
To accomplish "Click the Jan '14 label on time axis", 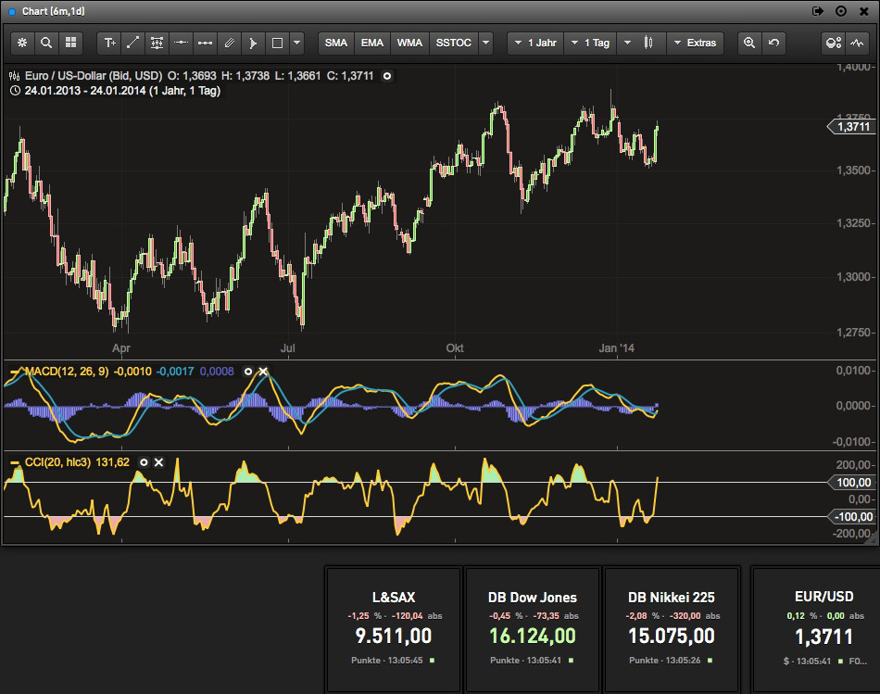I will click(616, 348).
